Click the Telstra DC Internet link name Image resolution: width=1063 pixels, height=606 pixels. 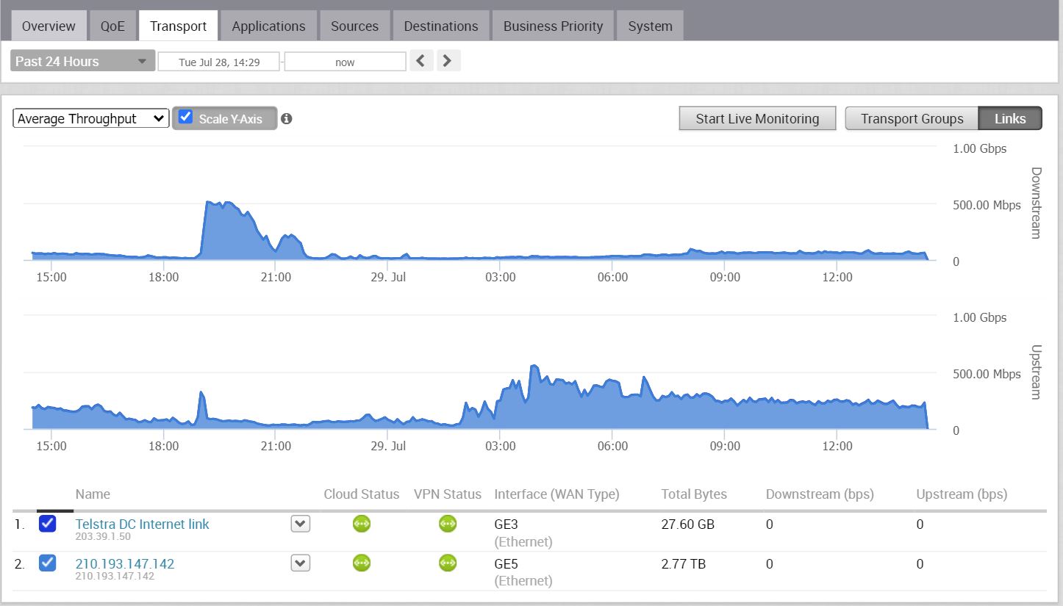pyautogui.click(x=142, y=524)
